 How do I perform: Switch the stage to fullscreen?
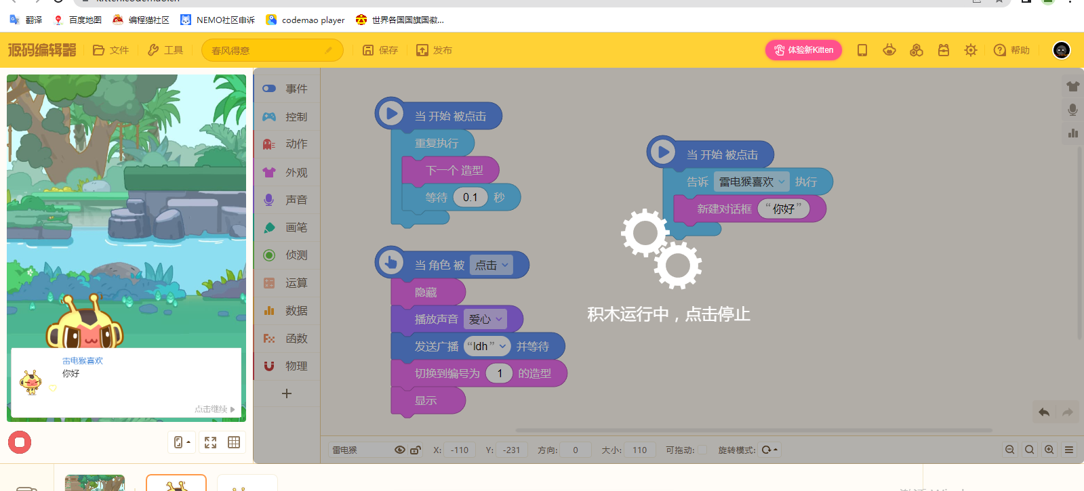(211, 442)
